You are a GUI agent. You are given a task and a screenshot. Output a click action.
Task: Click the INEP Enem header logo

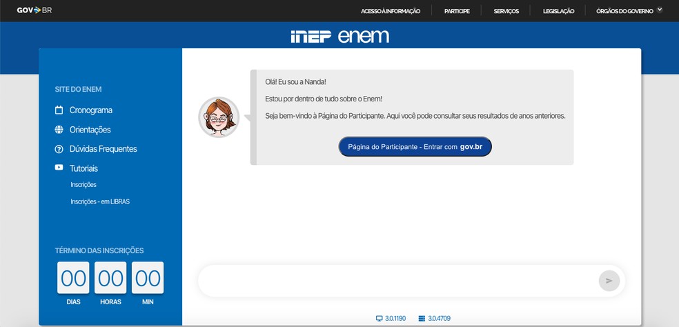tap(340, 37)
